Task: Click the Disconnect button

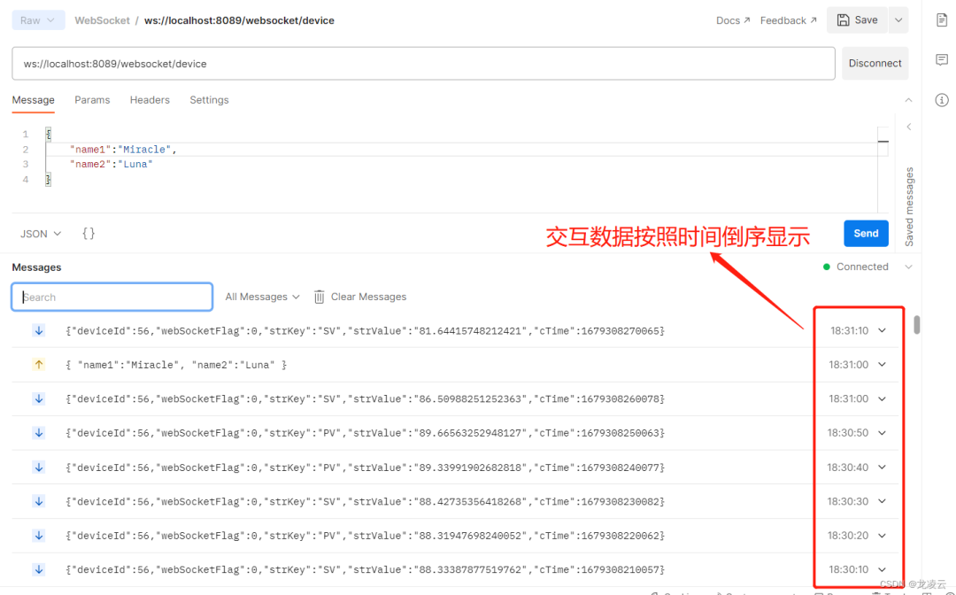Action: (875, 64)
